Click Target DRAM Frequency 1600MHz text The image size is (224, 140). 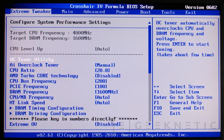pyautogui.click(x=51, y=38)
